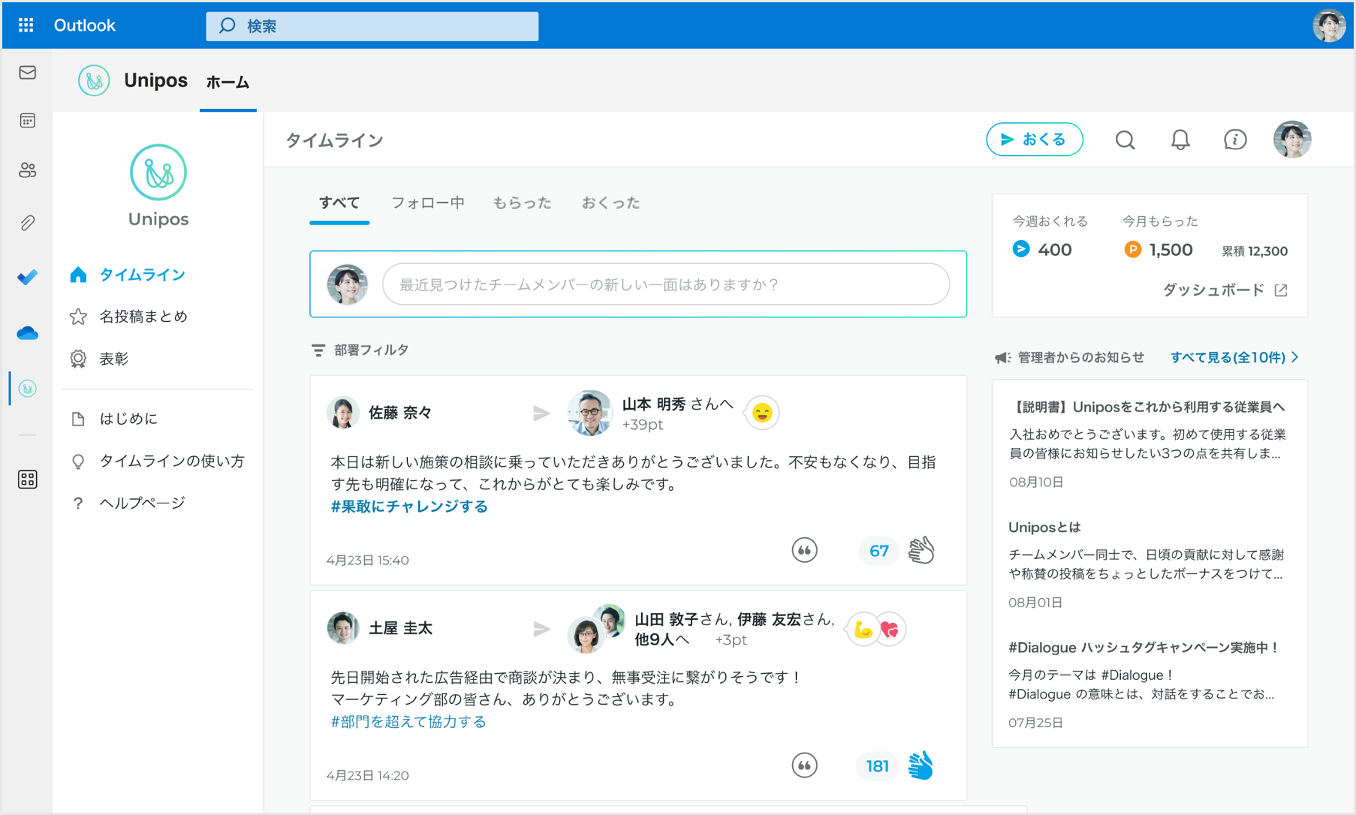Screen dimensions: 1356x815
Task: Click 他9人へ recipients text
Action: (661, 639)
